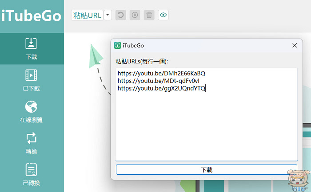Image resolution: width=311 pixels, height=192 pixels.
Task: Open the 已轉換 section in the sidebar
Action: click(32, 175)
